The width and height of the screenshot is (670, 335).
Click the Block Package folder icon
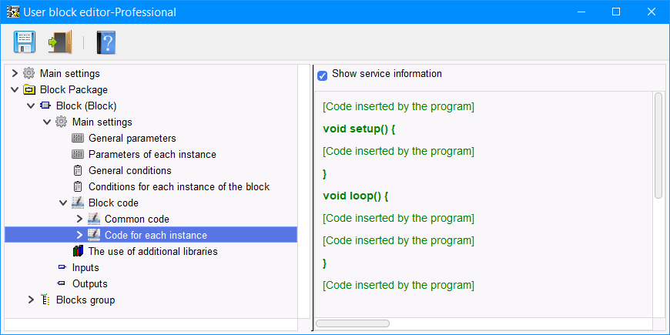[x=29, y=90]
